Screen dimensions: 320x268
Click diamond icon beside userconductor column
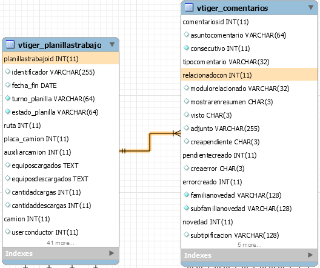click(7, 232)
